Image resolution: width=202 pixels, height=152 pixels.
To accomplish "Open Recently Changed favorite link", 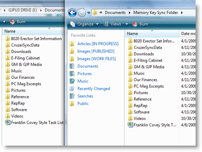I will tap(94, 88).
